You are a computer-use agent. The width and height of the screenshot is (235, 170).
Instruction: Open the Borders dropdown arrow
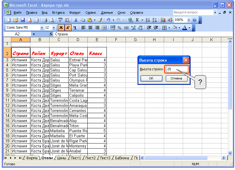coord(169,28)
